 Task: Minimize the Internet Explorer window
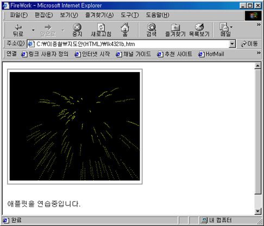pos(243,5)
